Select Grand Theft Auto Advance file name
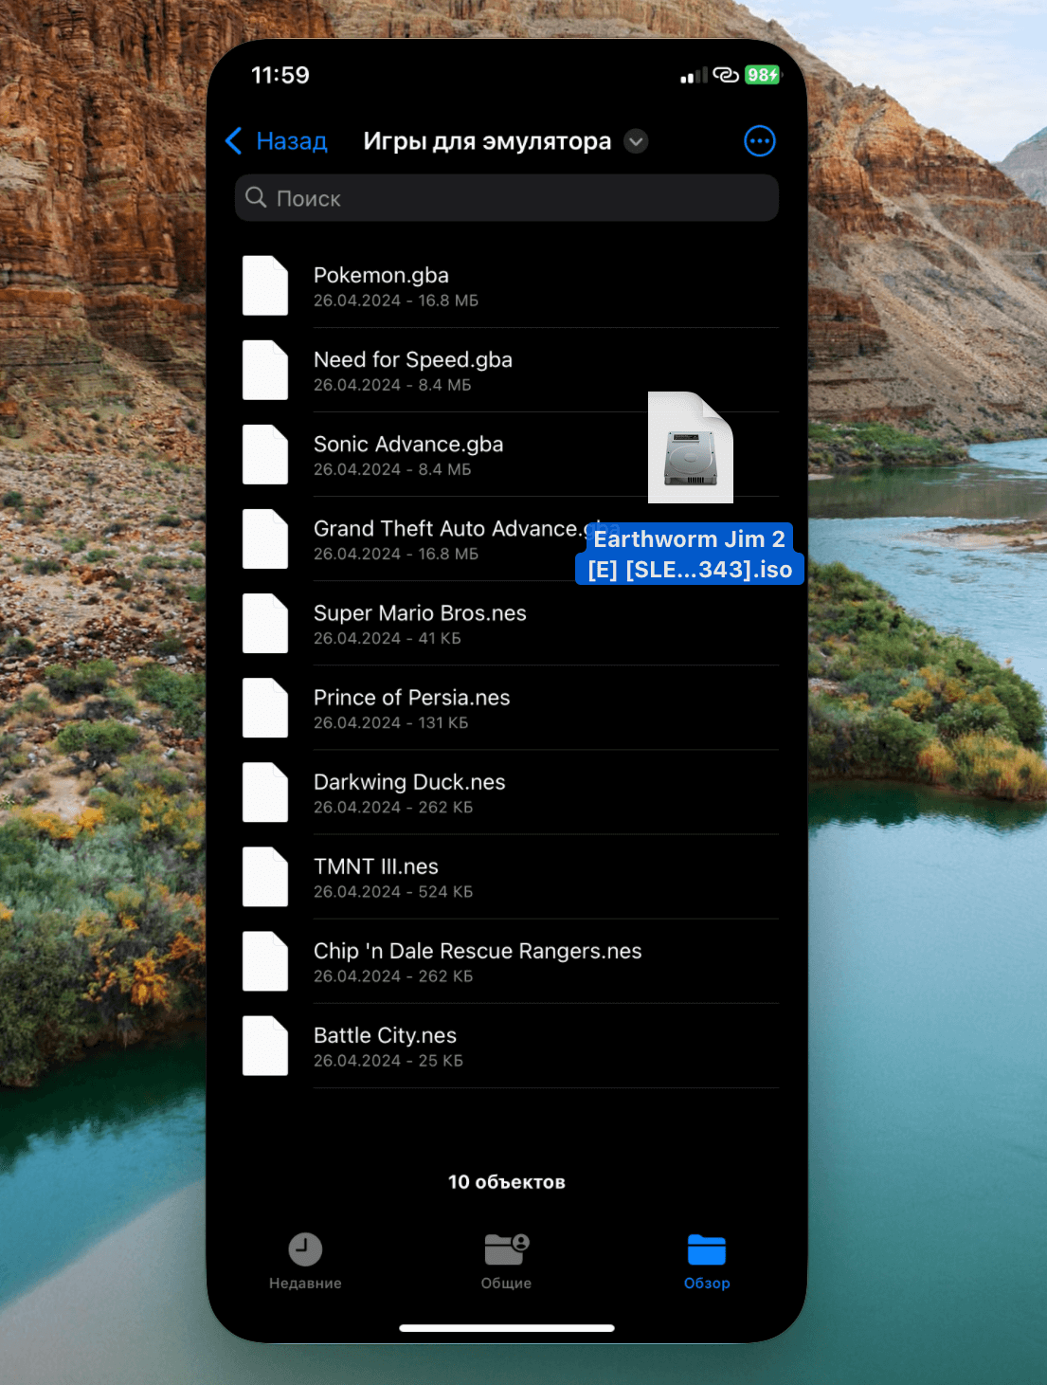This screenshot has height=1385, width=1047. point(445,529)
